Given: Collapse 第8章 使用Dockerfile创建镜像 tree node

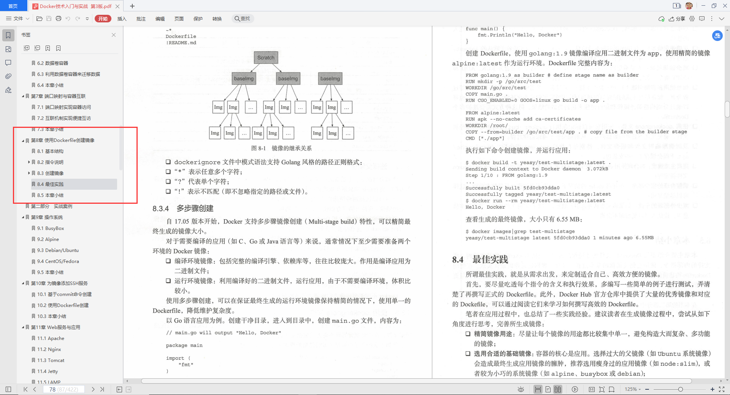Looking at the screenshot, I should (23, 140).
